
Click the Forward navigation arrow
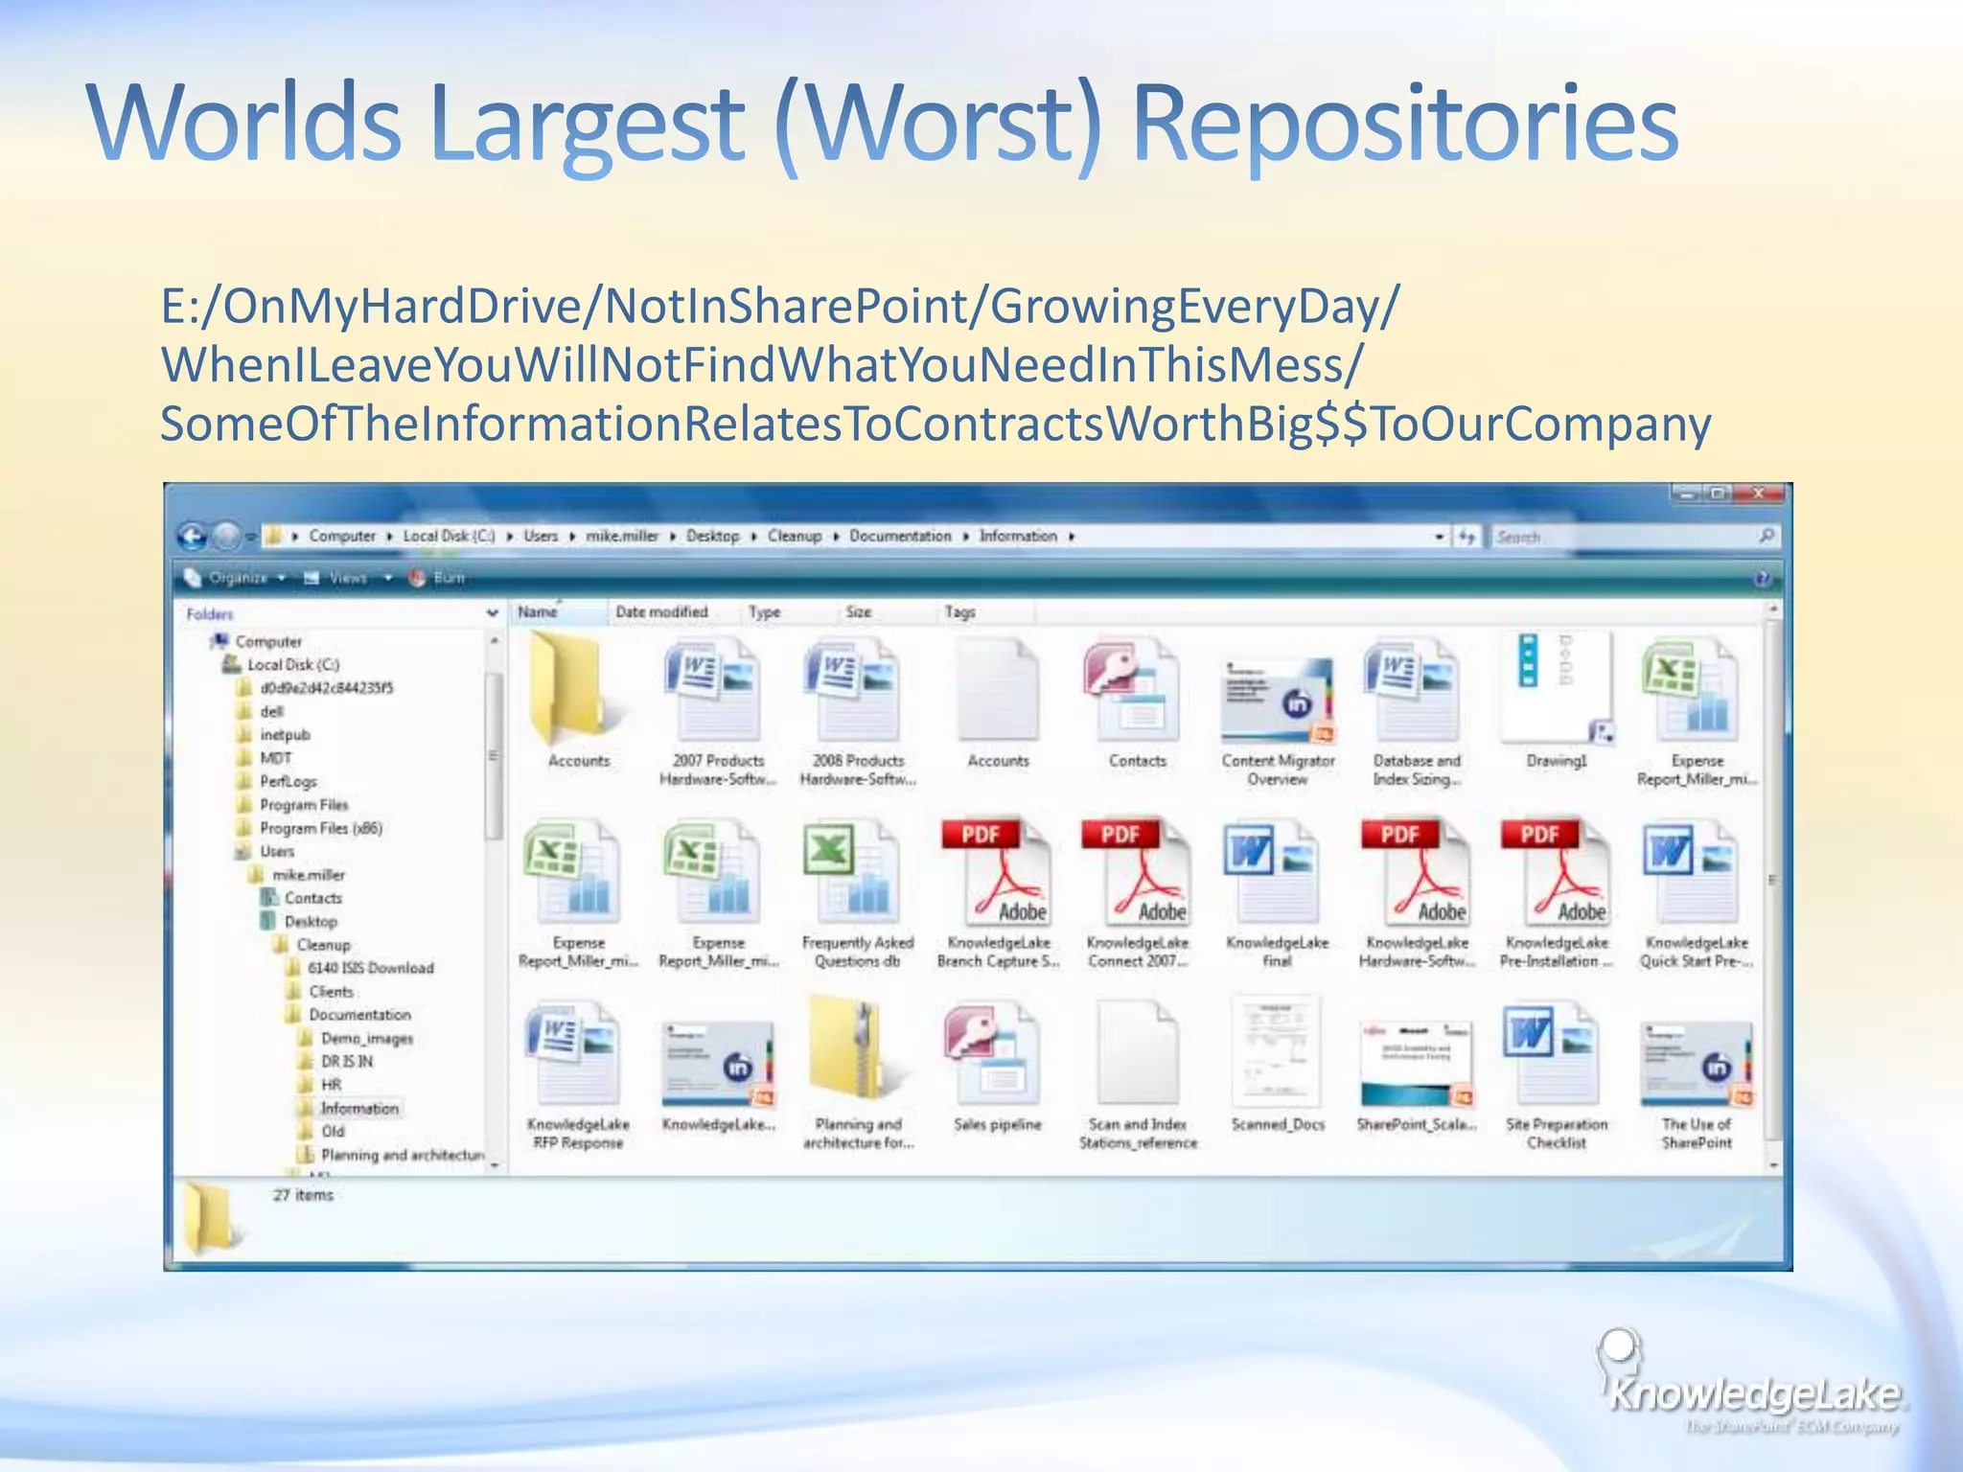click(x=226, y=537)
